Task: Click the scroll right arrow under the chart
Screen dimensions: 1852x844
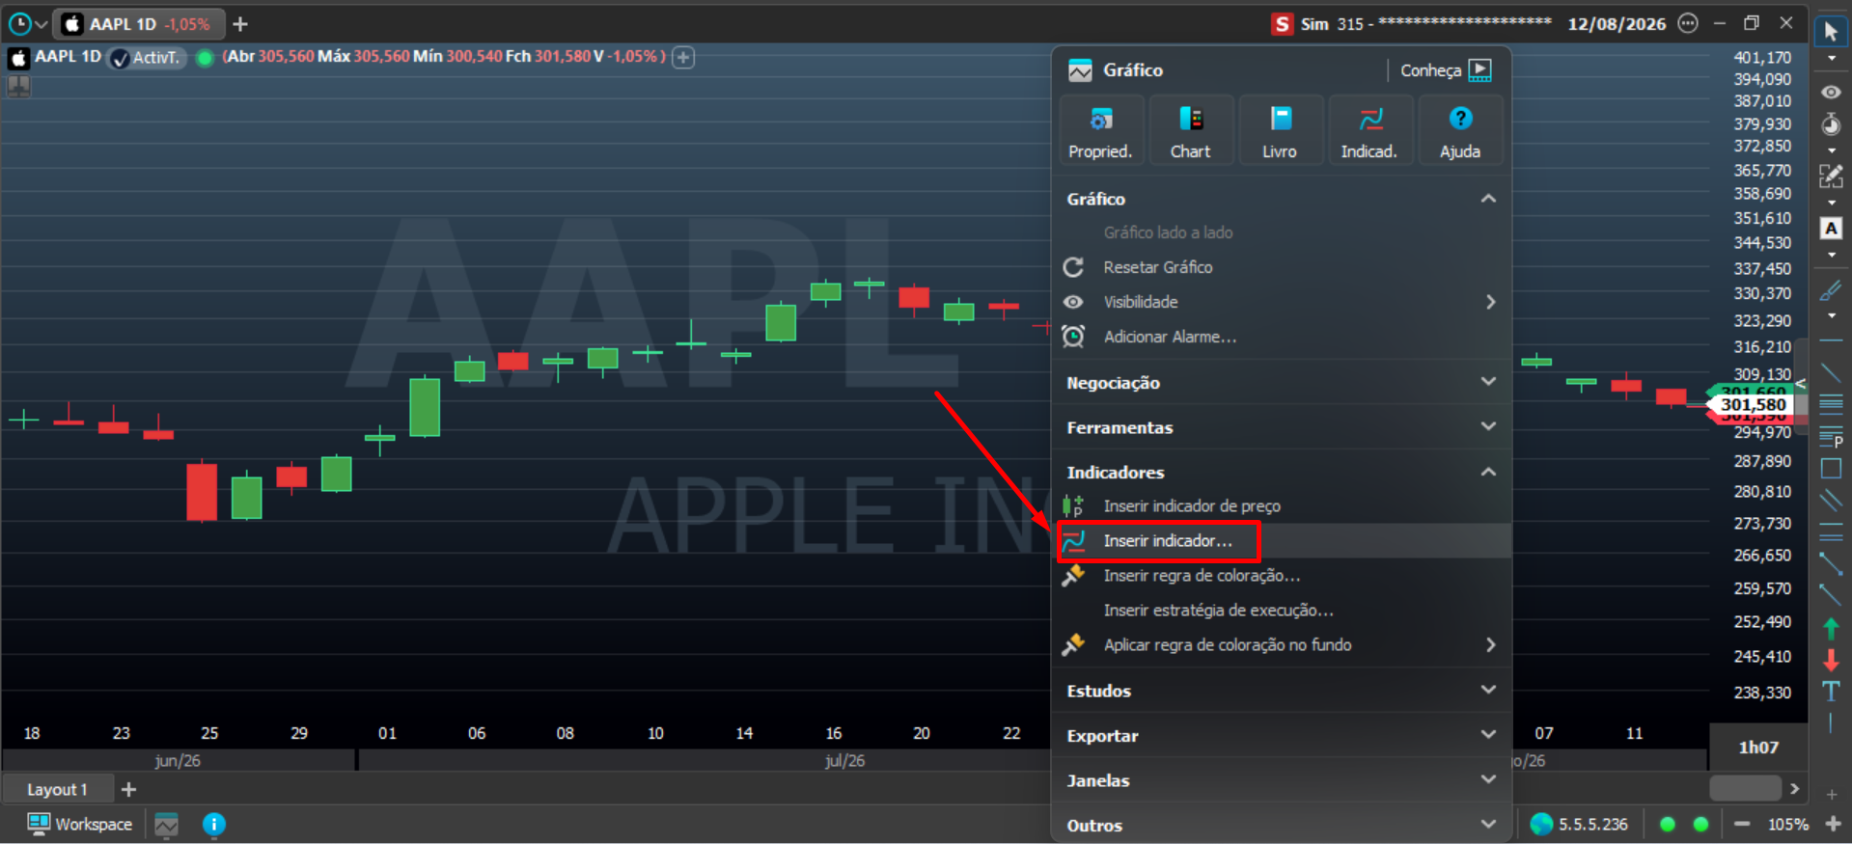Action: [x=1795, y=789]
